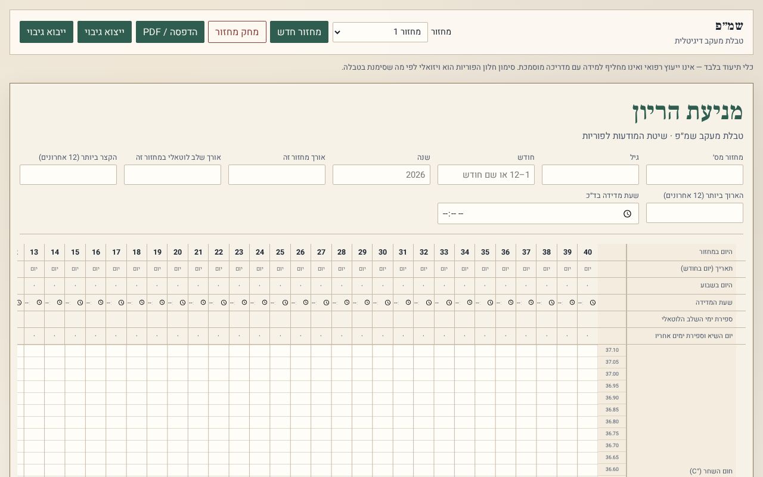Screen dimensions: 763x477
Task: Mark the 36.80 temperature cell for day 35
Action: pos(485,422)
